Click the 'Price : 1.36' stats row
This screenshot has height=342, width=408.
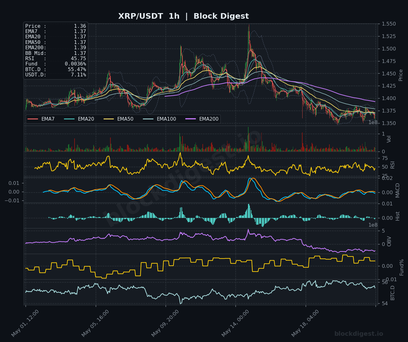pos(56,26)
